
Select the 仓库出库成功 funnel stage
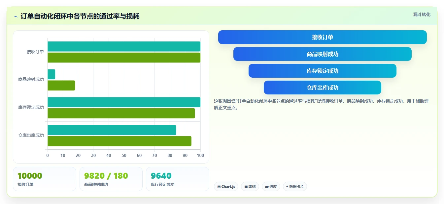[x=322, y=88]
